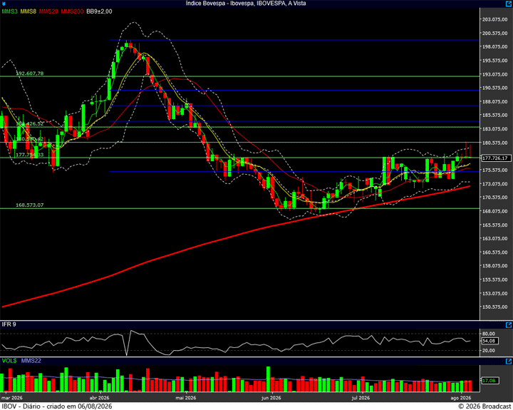Click the IFR 9 panel title

pyautogui.click(x=9, y=324)
